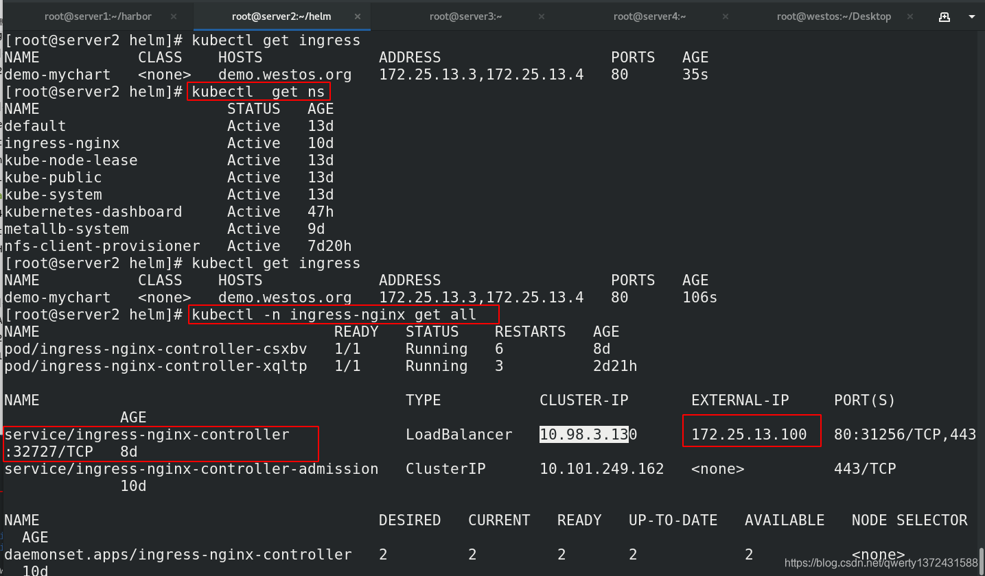Screen dimensions: 985x576
Task: Click the 'PORT(S)' column header
Action: tap(865, 400)
